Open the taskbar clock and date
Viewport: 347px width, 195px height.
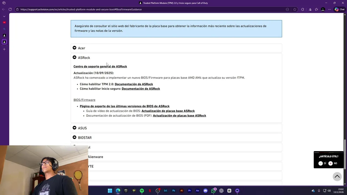(338, 191)
